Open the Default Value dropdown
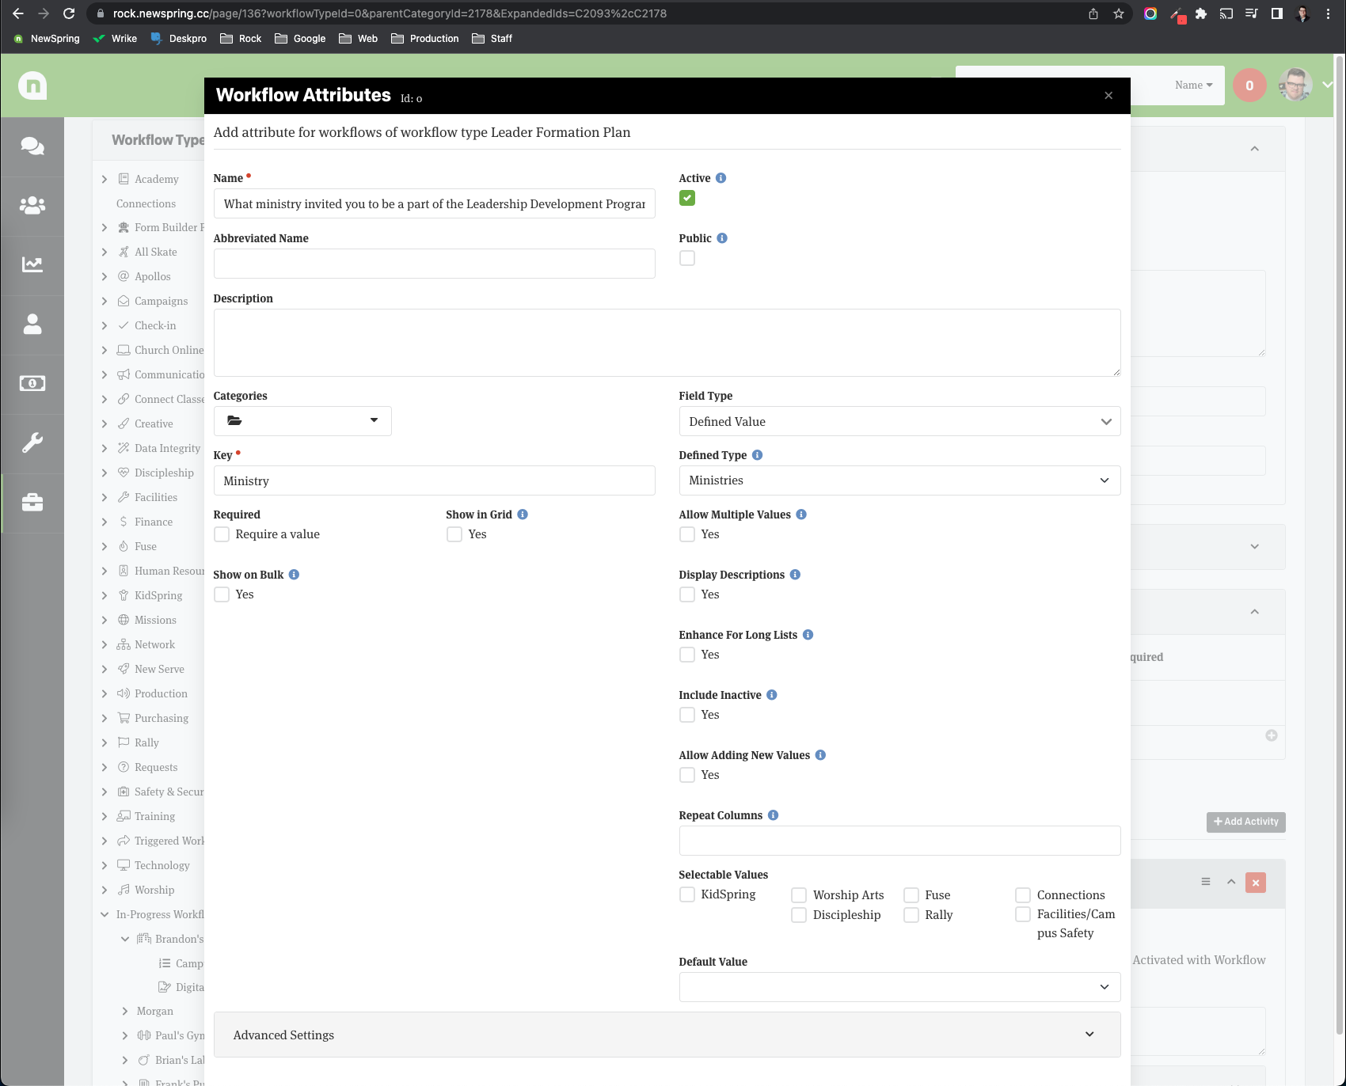 click(899, 987)
